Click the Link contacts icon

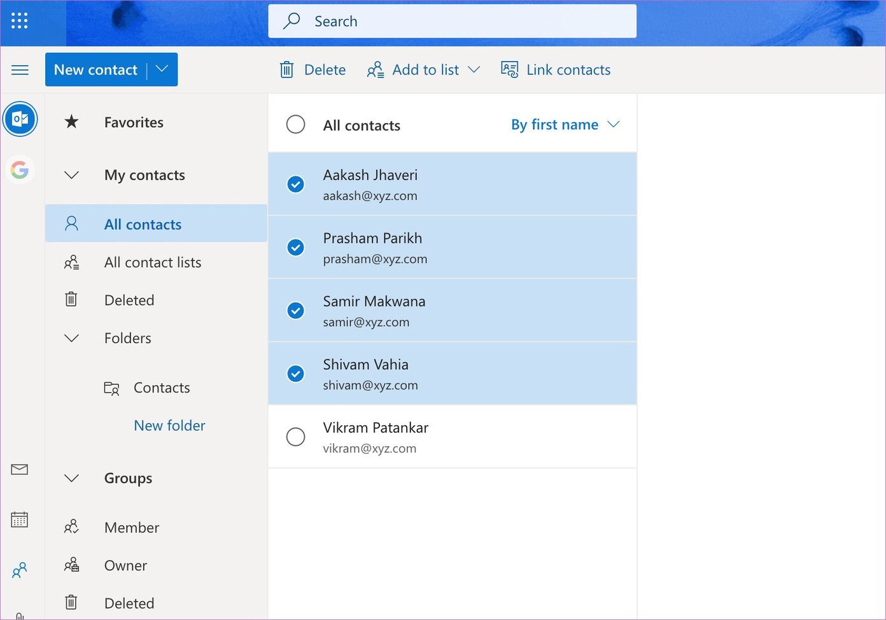[x=510, y=69]
